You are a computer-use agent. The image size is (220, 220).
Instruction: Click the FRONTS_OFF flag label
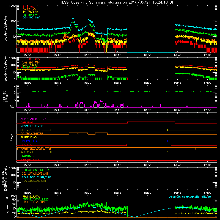29,156
